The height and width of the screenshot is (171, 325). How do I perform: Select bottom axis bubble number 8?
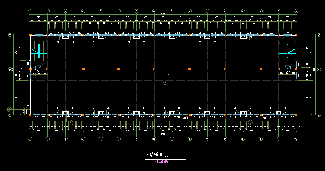[x=154, y=139]
